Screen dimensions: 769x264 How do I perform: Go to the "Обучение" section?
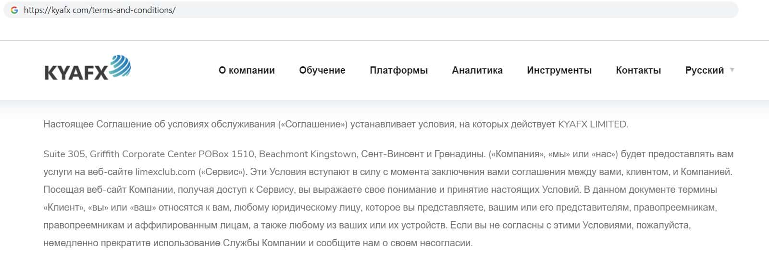pos(322,70)
